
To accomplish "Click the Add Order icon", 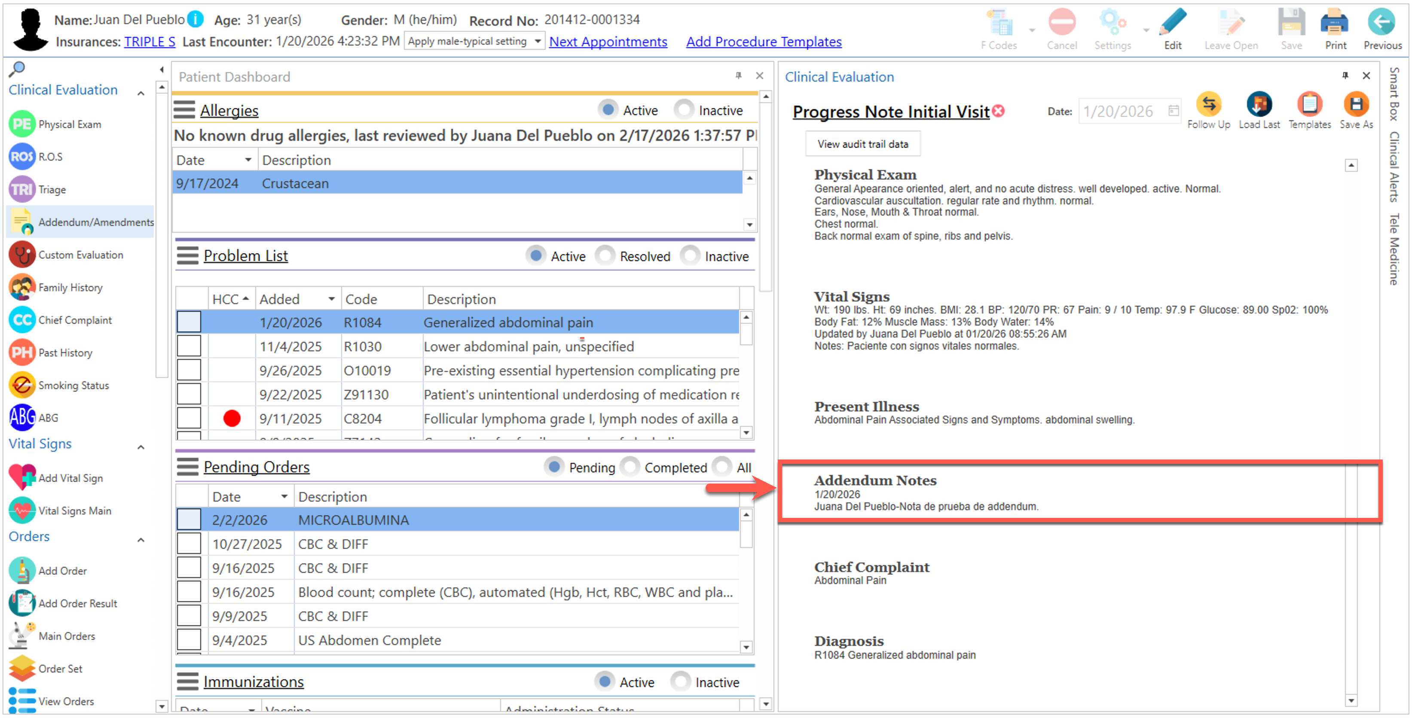I will [22, 571].
